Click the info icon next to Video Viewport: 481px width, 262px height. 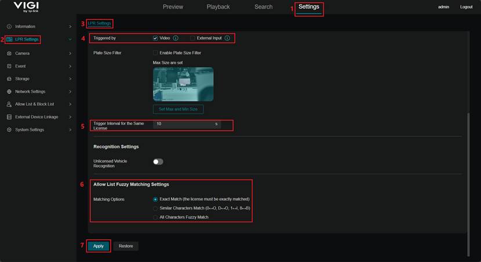(176, 38)
